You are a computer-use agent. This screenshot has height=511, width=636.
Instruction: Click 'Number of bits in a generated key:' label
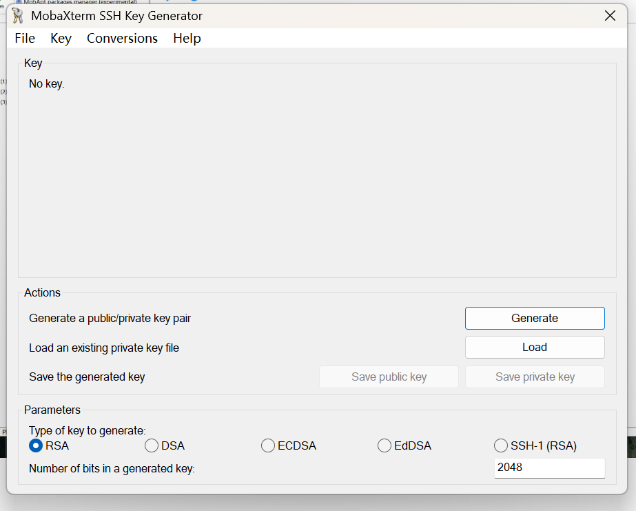[x=112, y=469]
